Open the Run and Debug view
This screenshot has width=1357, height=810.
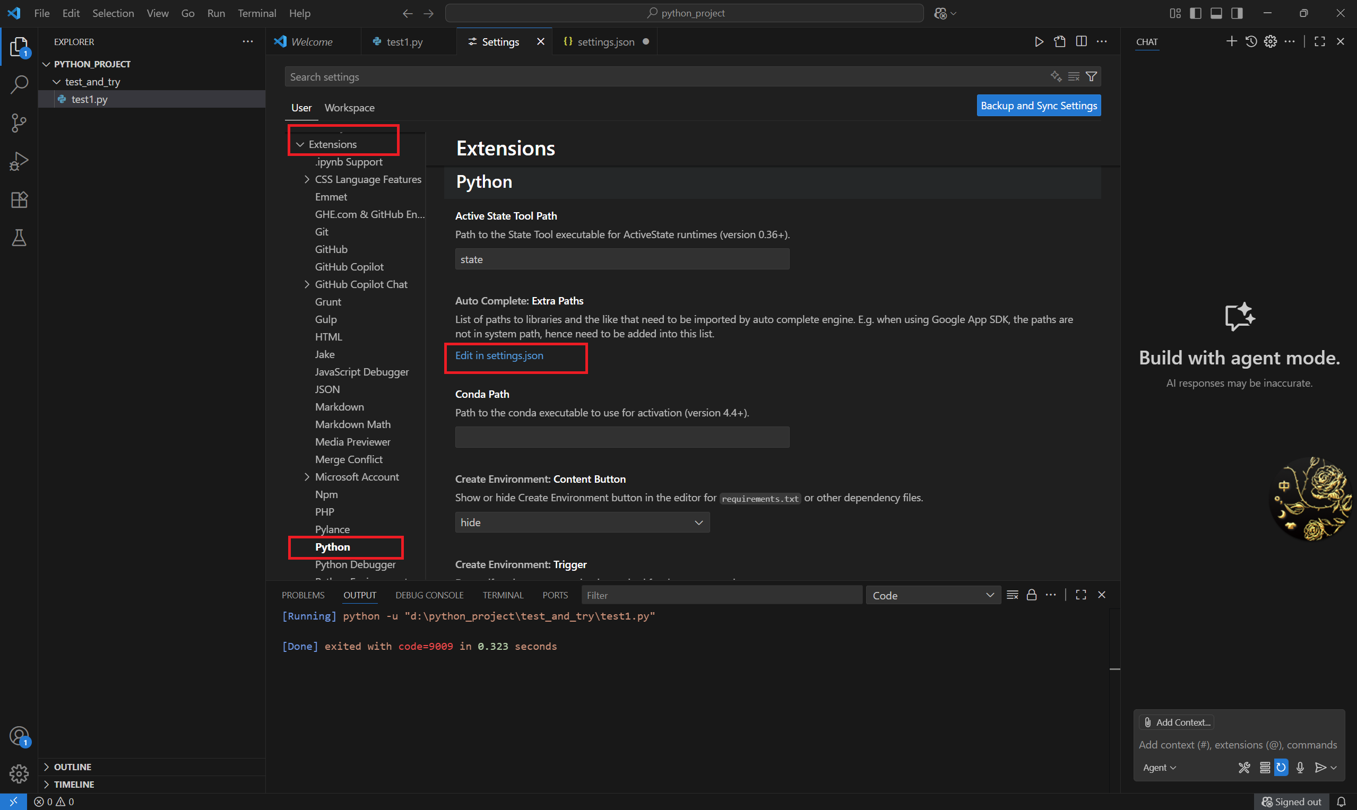point(19,161)
